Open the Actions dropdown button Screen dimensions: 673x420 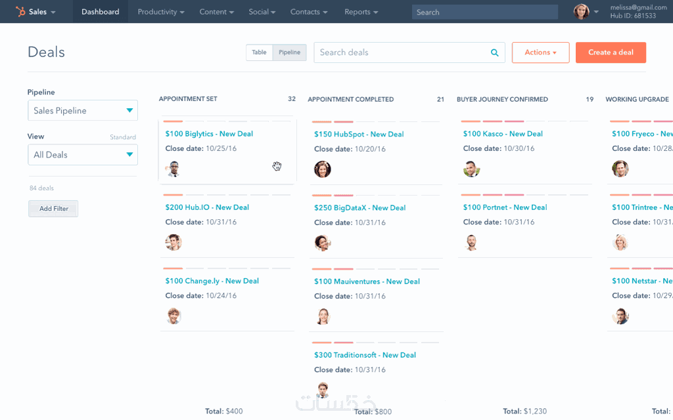540,52
